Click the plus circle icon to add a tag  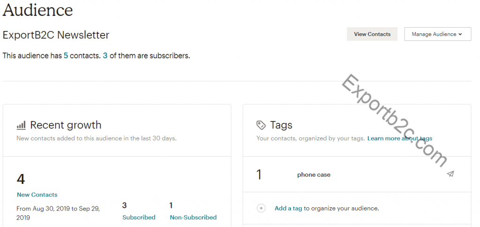point(261,208)
